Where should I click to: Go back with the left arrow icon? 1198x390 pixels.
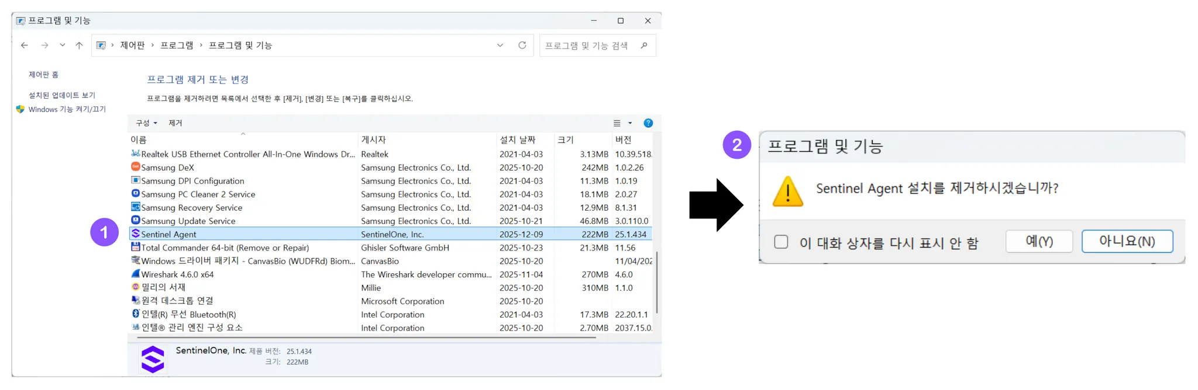pos(25,45)
